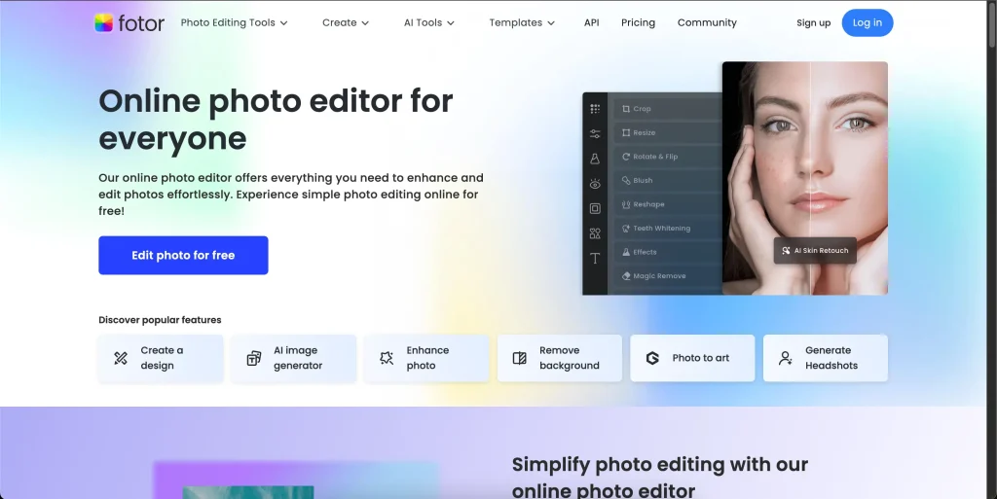Click the eye beauty icon in editor sidebar
997x499 pixels.
[595, 184]
